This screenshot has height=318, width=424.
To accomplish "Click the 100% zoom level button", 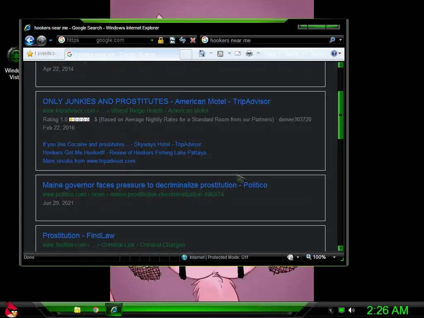I will 316,257.
